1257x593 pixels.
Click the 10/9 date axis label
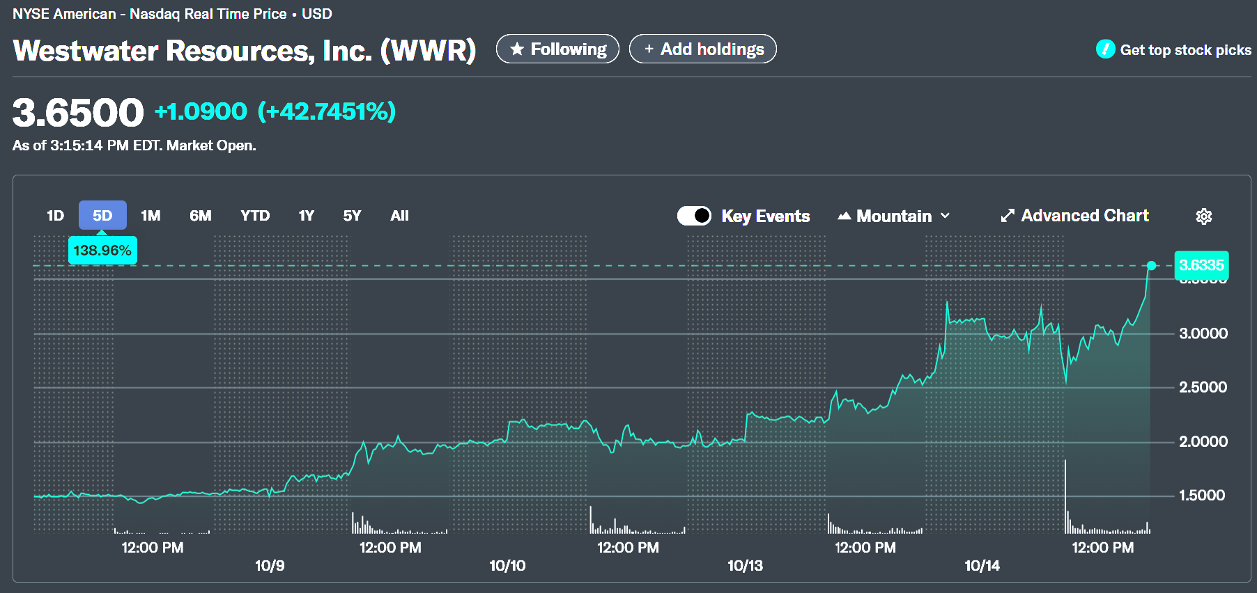pos(270,565)
